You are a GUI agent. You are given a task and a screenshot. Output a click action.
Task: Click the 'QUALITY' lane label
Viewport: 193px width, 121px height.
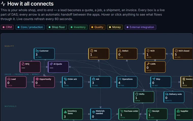tap(9, 46)
